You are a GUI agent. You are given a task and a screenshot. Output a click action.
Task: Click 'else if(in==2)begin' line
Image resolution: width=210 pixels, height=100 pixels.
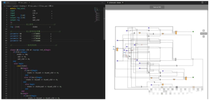[33, 77]
